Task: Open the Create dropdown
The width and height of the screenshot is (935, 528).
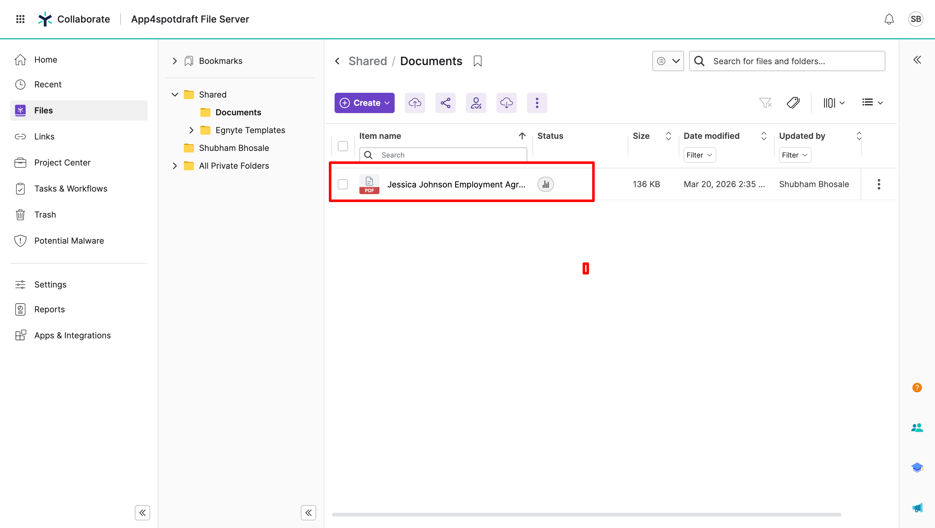Action: tap(364, 103)
